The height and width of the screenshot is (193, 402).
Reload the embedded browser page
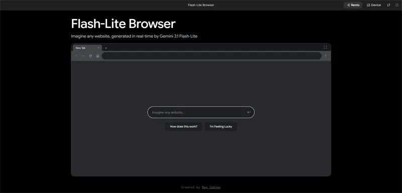[x=90, y=56]
